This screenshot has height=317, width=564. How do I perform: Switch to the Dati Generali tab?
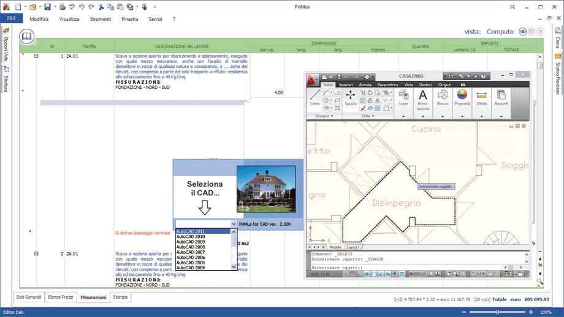(x=29, y=297)
